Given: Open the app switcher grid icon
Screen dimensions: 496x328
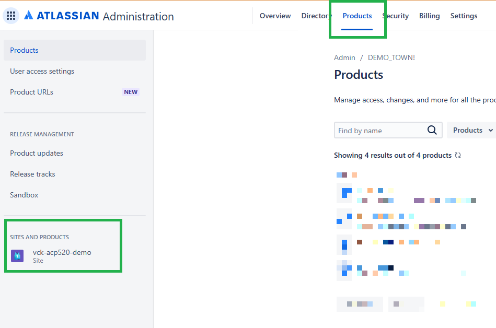Looking at the screenshot, I should 11,16.
